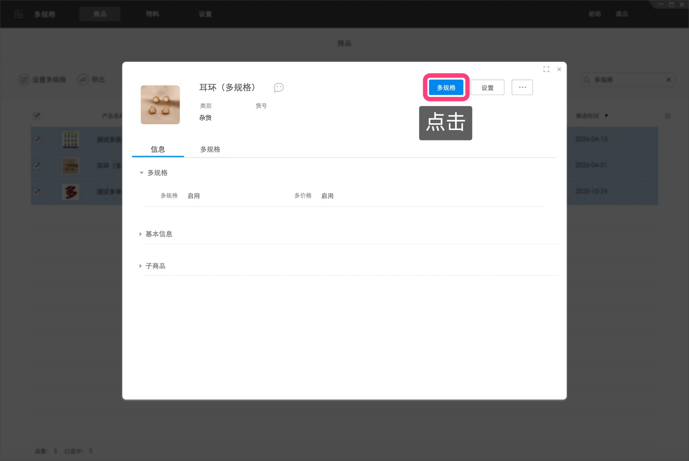Expand the 子商品 section
The width and height of the screenshot is (689, 461).
click(x=140, y=266)
